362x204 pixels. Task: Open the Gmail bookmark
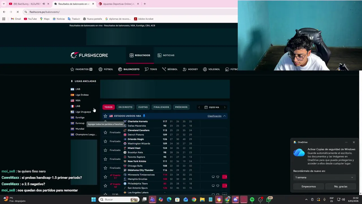pyautogui.click(x=16, y=19)
